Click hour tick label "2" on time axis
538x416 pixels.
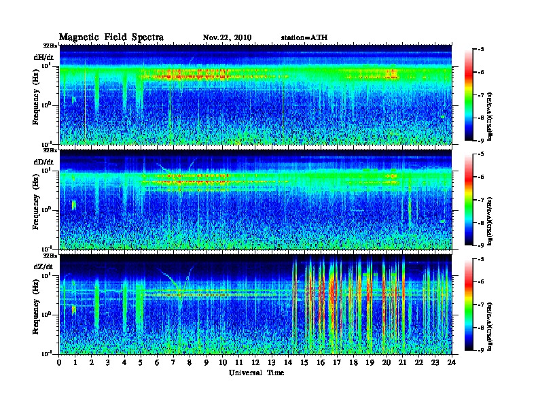92,362
